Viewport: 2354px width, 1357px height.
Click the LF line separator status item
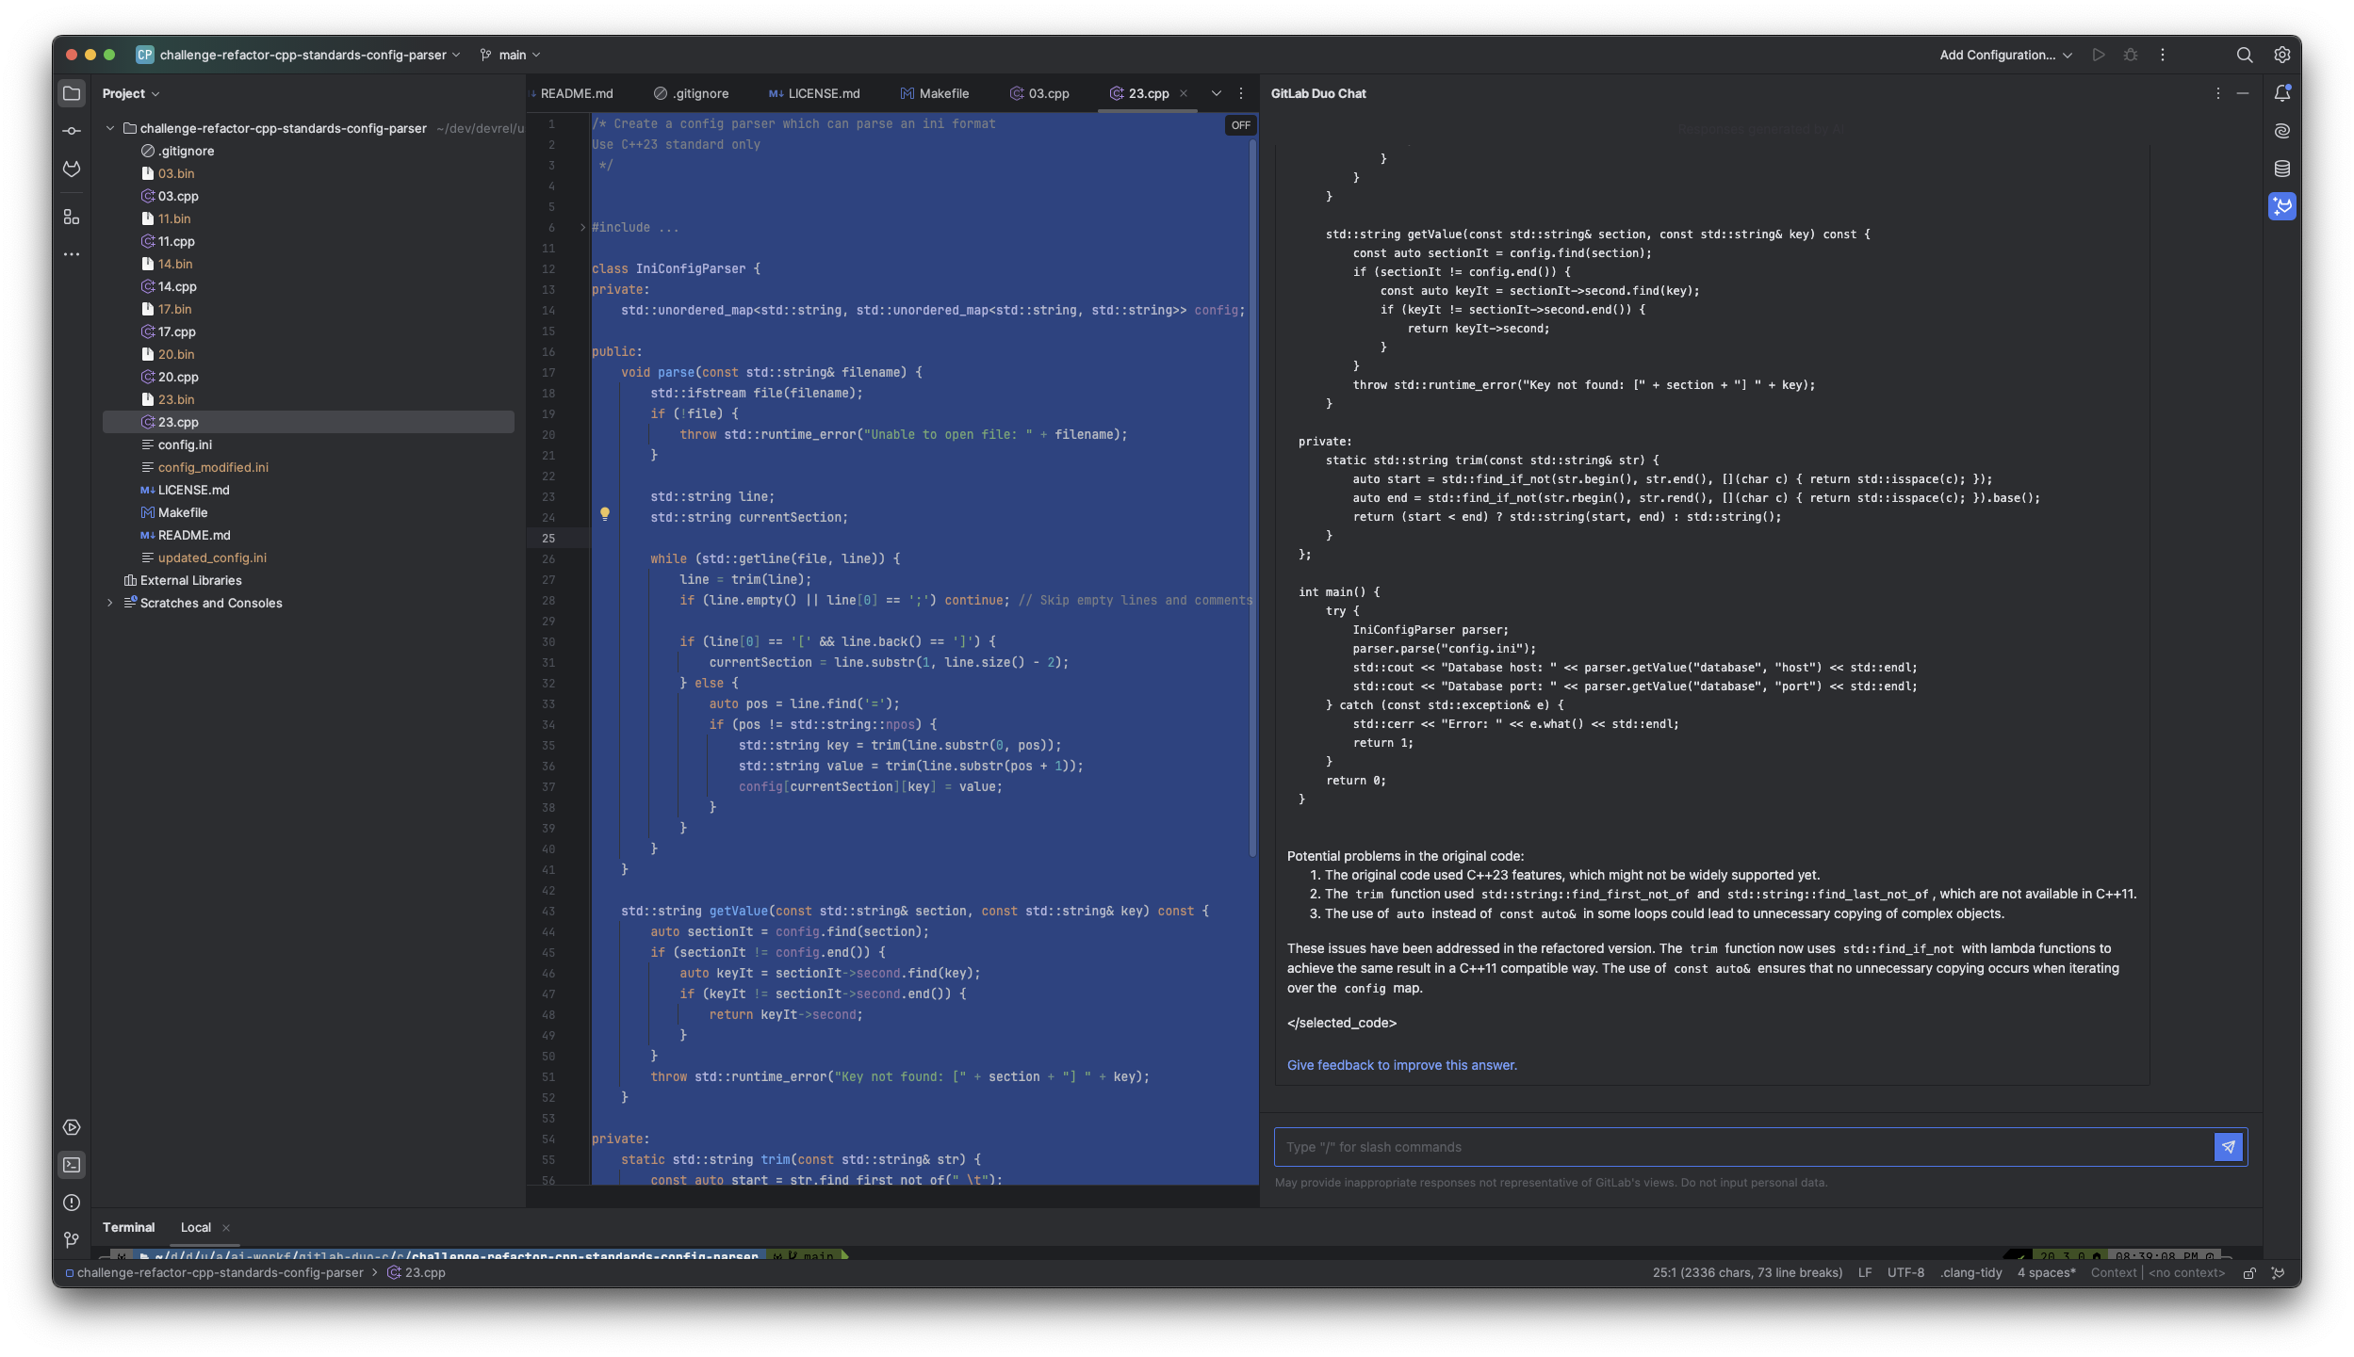(1864, 1273)
